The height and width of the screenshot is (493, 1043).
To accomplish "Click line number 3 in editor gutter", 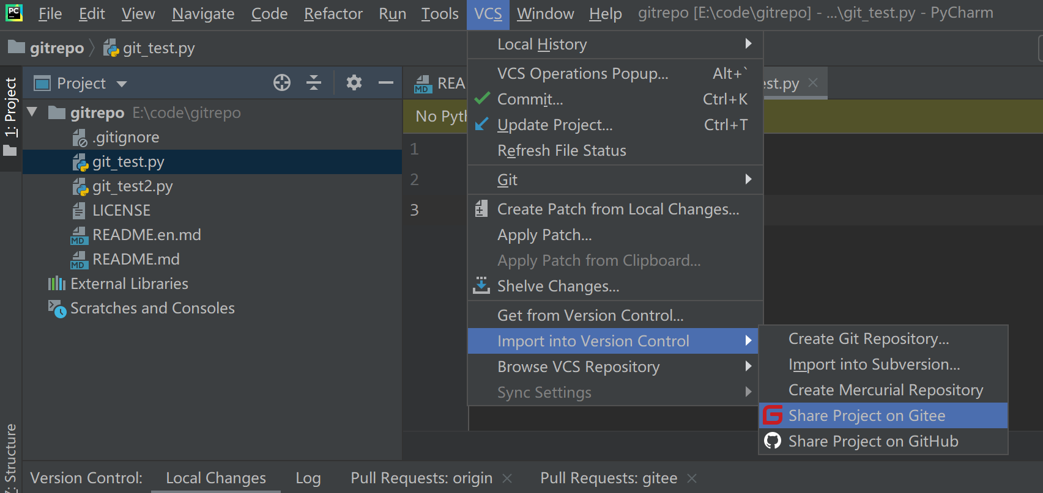I will coord(414,210).
